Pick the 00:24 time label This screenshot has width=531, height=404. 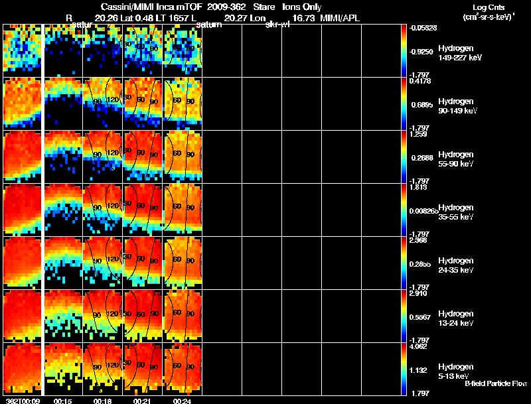[181, 401]
